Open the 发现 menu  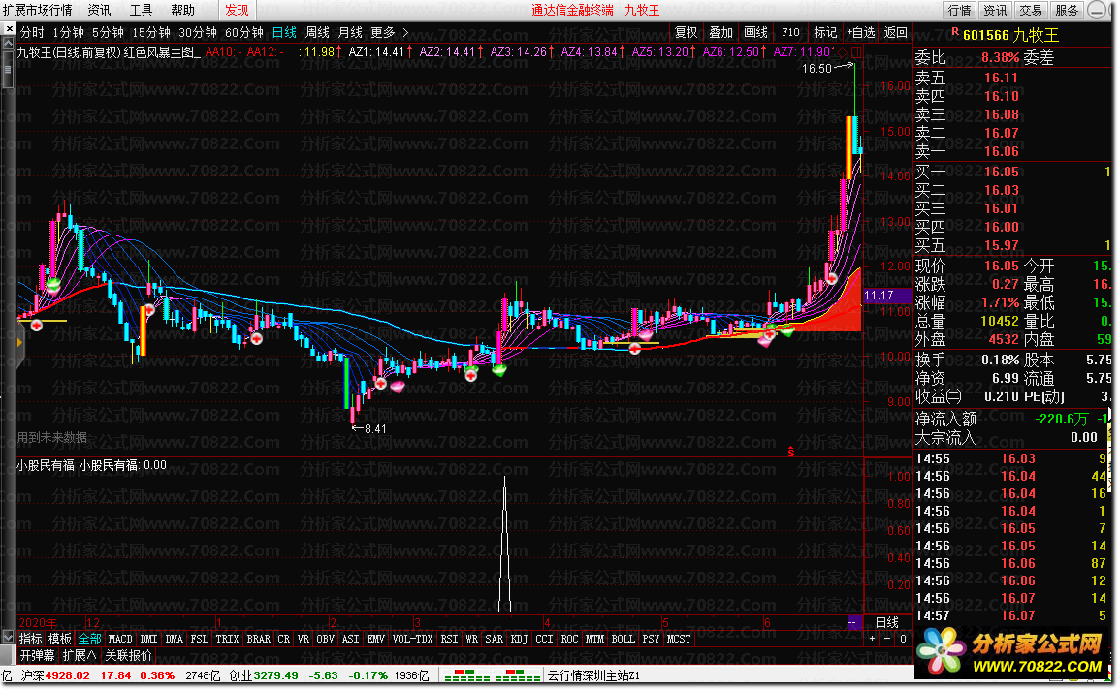pos(237,10)
